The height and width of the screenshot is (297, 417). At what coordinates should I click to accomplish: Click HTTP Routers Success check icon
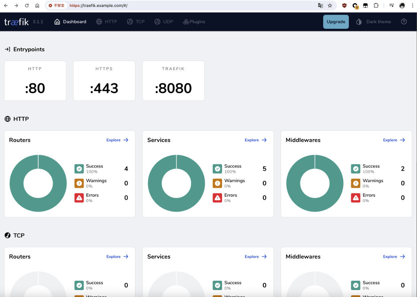pos(79,169)
